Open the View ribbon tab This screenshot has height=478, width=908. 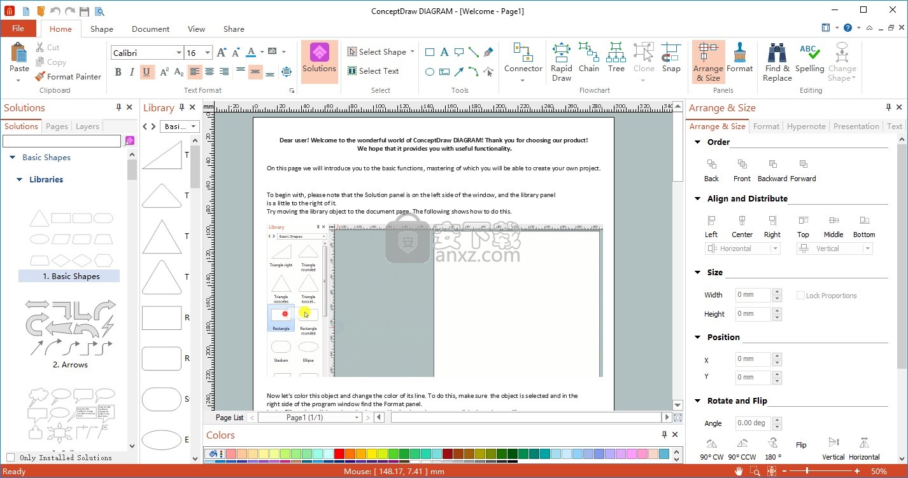[196, 29]
